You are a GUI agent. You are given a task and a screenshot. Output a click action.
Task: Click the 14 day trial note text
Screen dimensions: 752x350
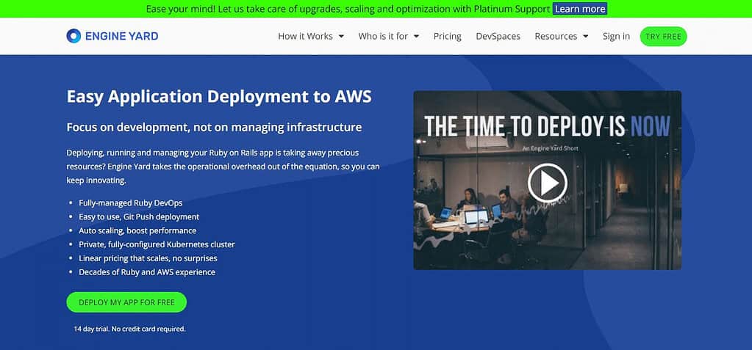coord(129,329)
